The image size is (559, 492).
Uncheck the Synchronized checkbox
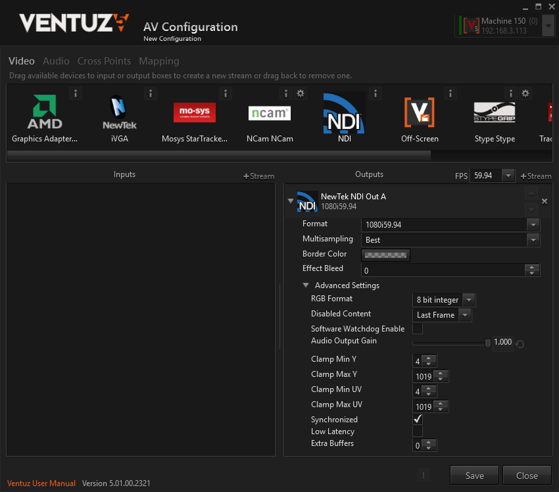click(x=418, y=420)
